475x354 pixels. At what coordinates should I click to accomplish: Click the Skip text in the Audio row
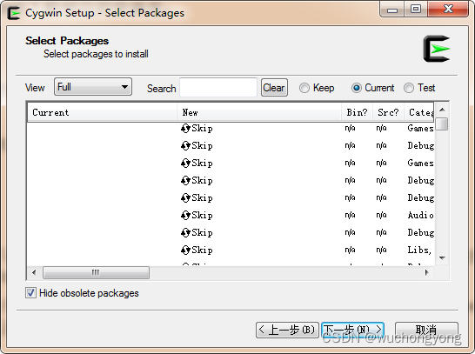pyautogui.click(x=202, y=216)
